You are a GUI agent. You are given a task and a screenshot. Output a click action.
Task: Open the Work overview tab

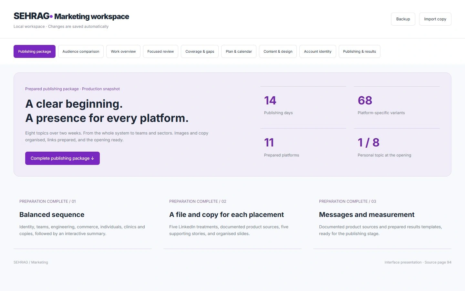pyautogui.click(x=123, y=51)
